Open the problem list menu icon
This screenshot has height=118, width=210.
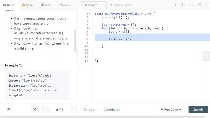[9, 109]
